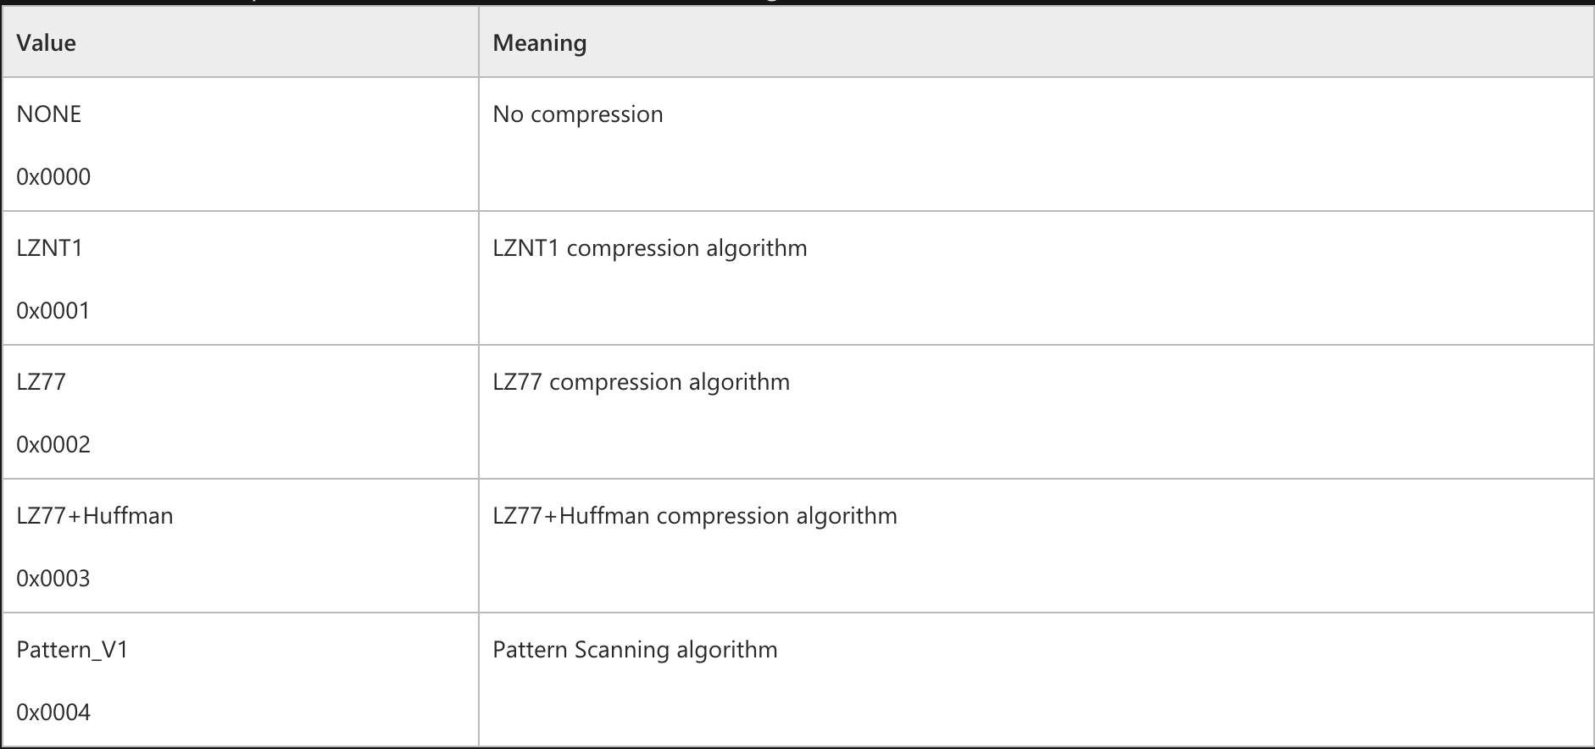Click the "No compression" description
The image size is (1595, 749).
coord(578,114)
